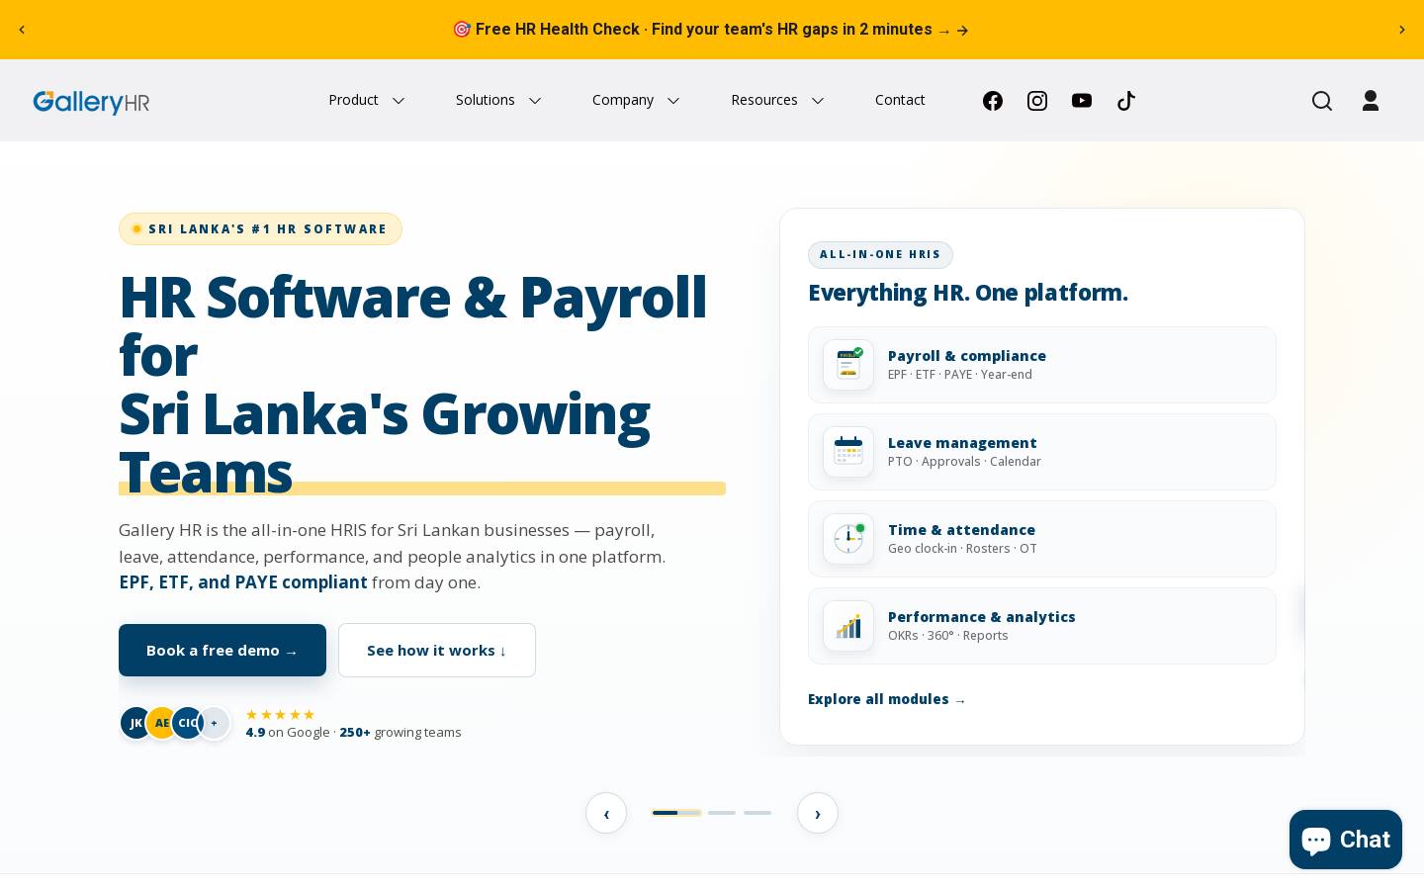Click Book a free demo button

(x=222, y=650)
